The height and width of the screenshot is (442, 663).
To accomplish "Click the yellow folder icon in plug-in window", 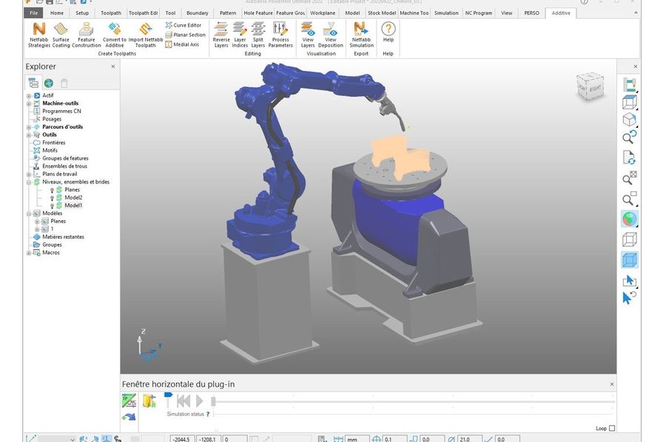I will (149, 401).
